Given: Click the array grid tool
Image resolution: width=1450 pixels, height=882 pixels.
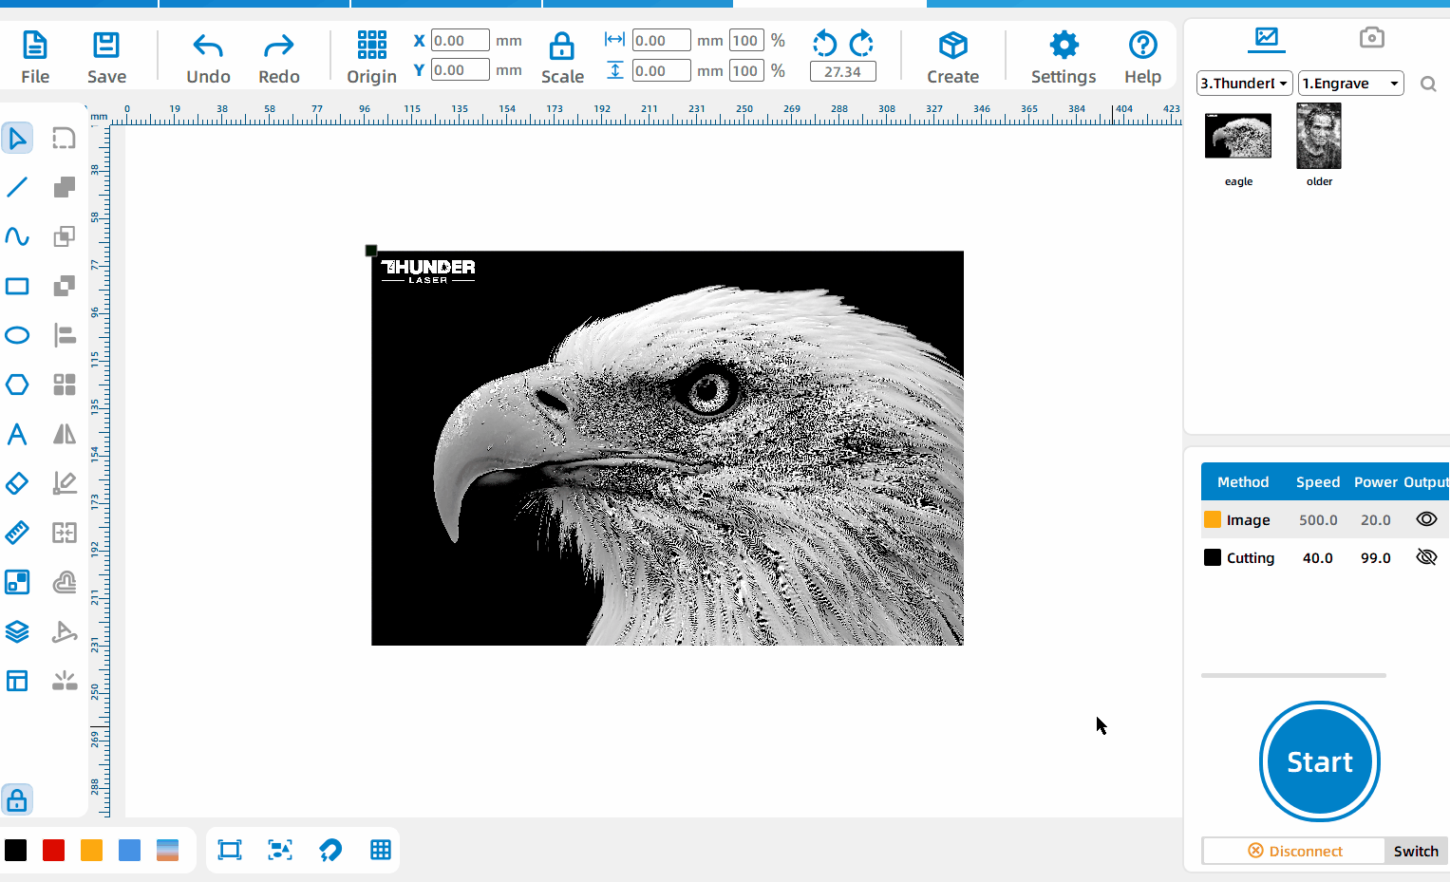Looking at the screenshot, I should (x=65, y=385).
